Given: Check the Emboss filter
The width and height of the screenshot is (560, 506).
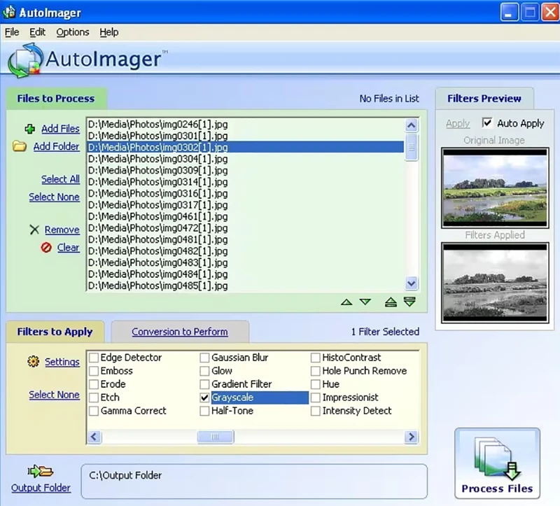Looking at the screenshot, I should (94, 371).
